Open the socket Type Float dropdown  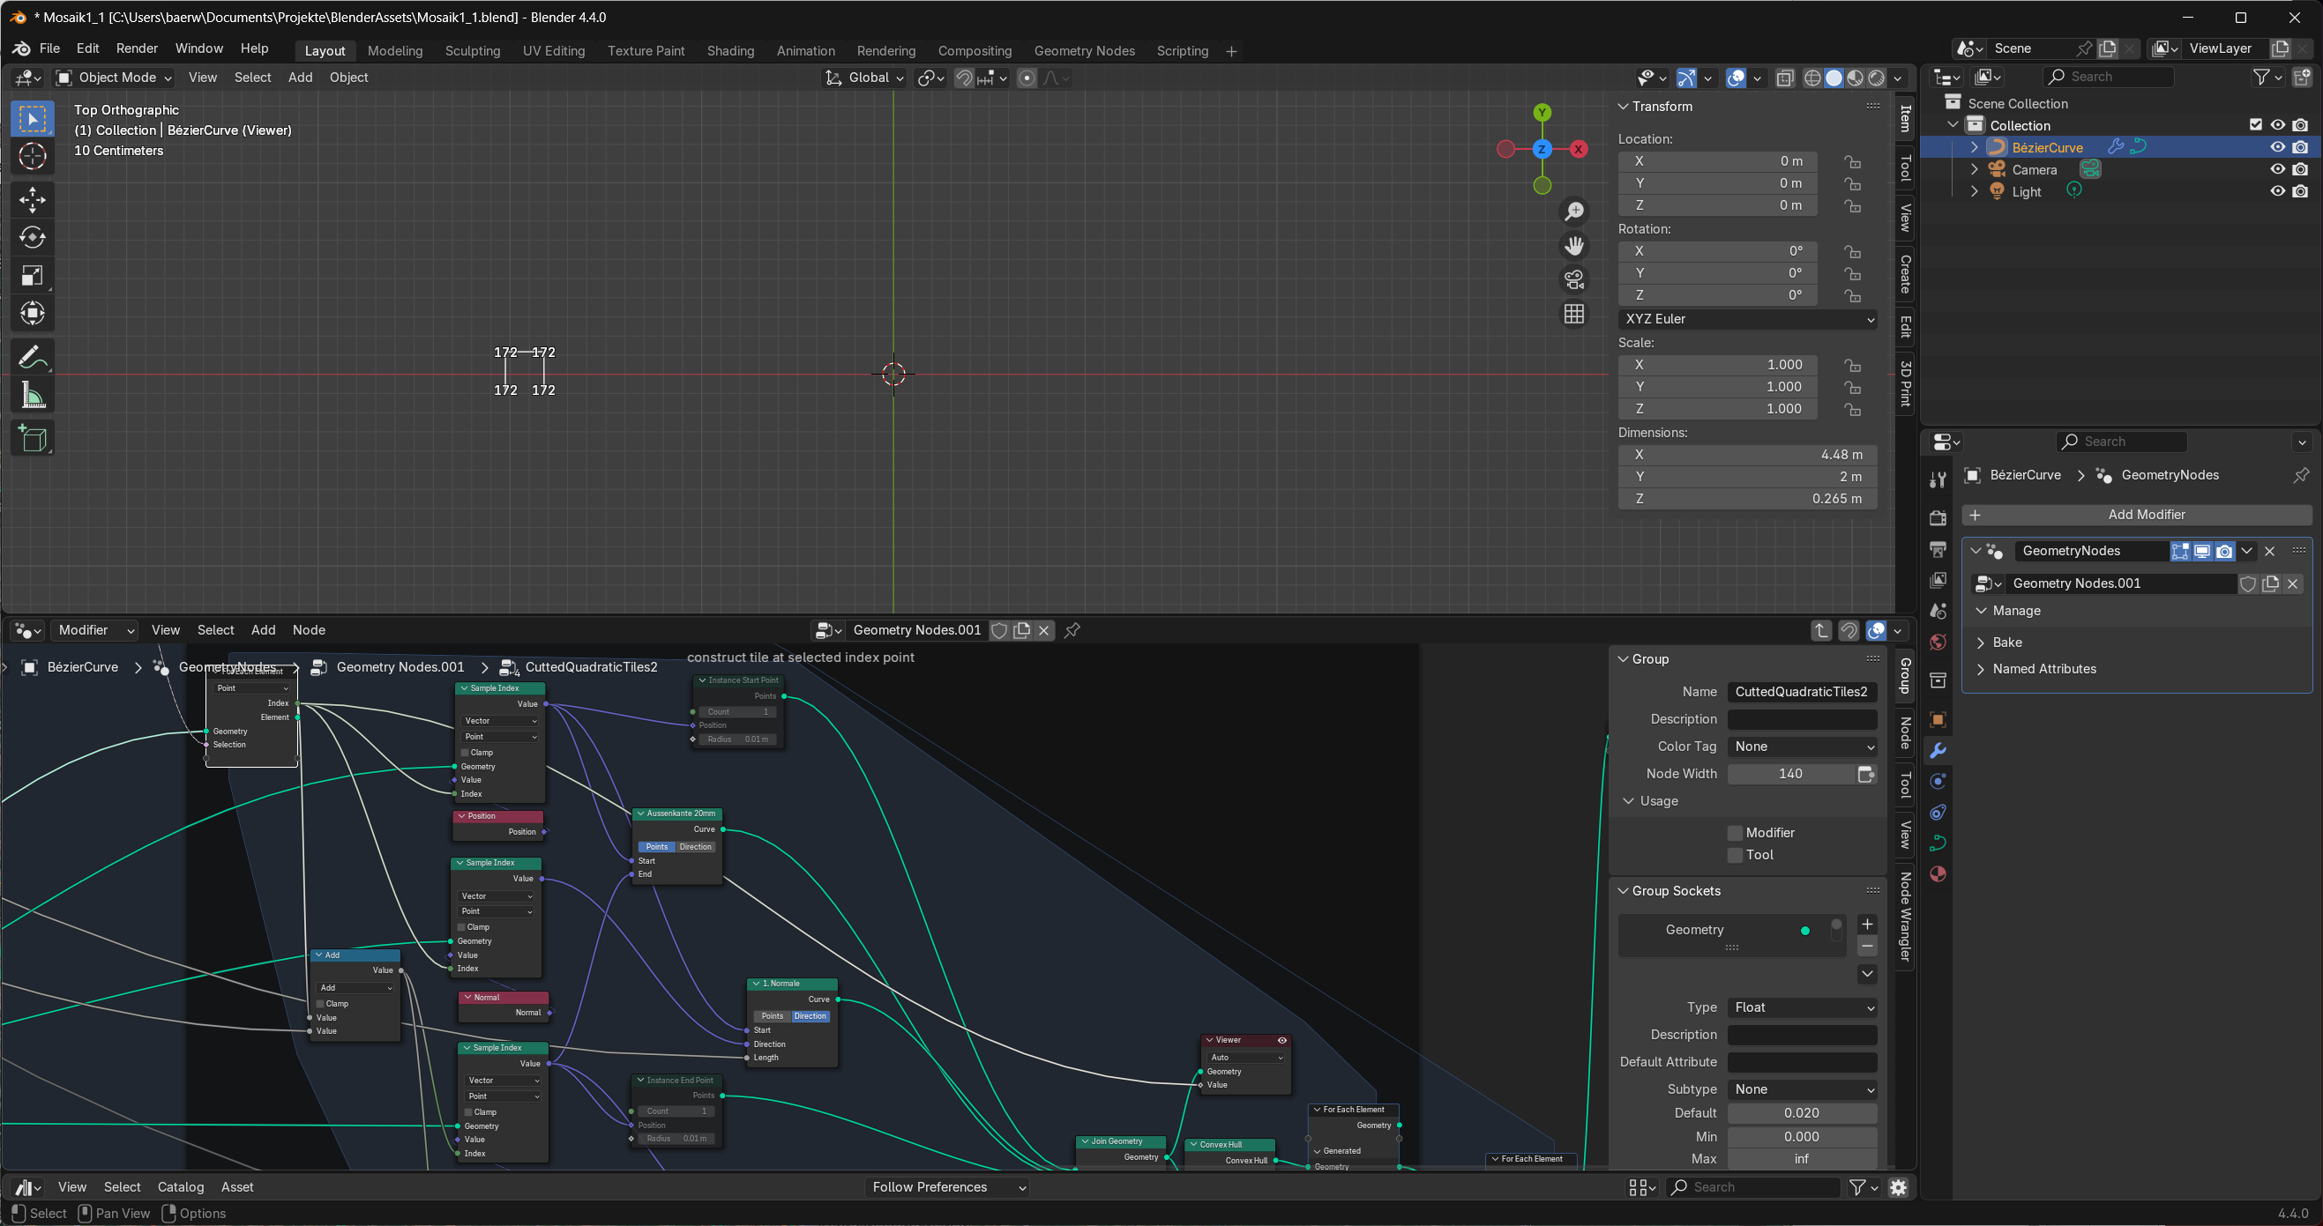pos(1802,1007)
